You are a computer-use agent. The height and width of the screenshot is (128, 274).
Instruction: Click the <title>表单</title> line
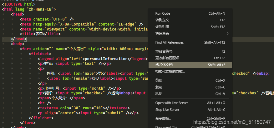40,34
